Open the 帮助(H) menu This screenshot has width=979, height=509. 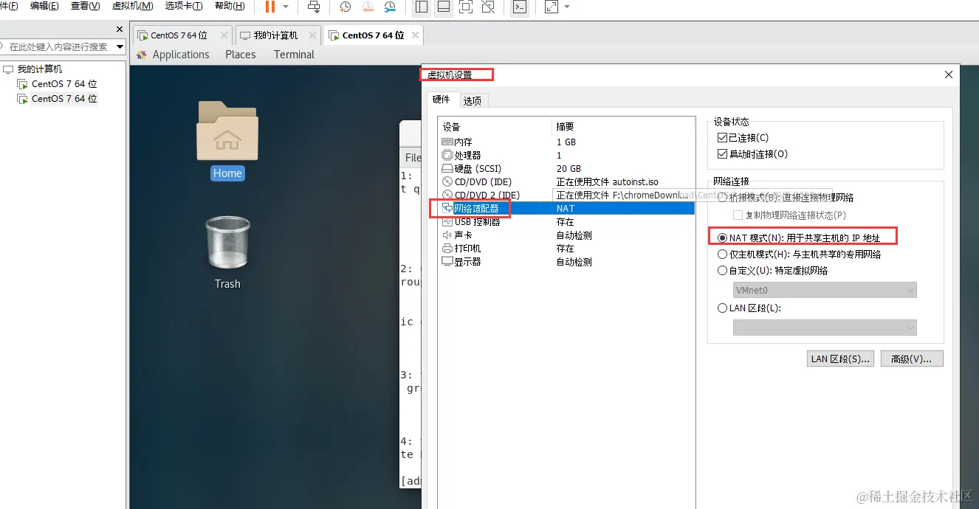pyautogui.click(x=230, y=6)
